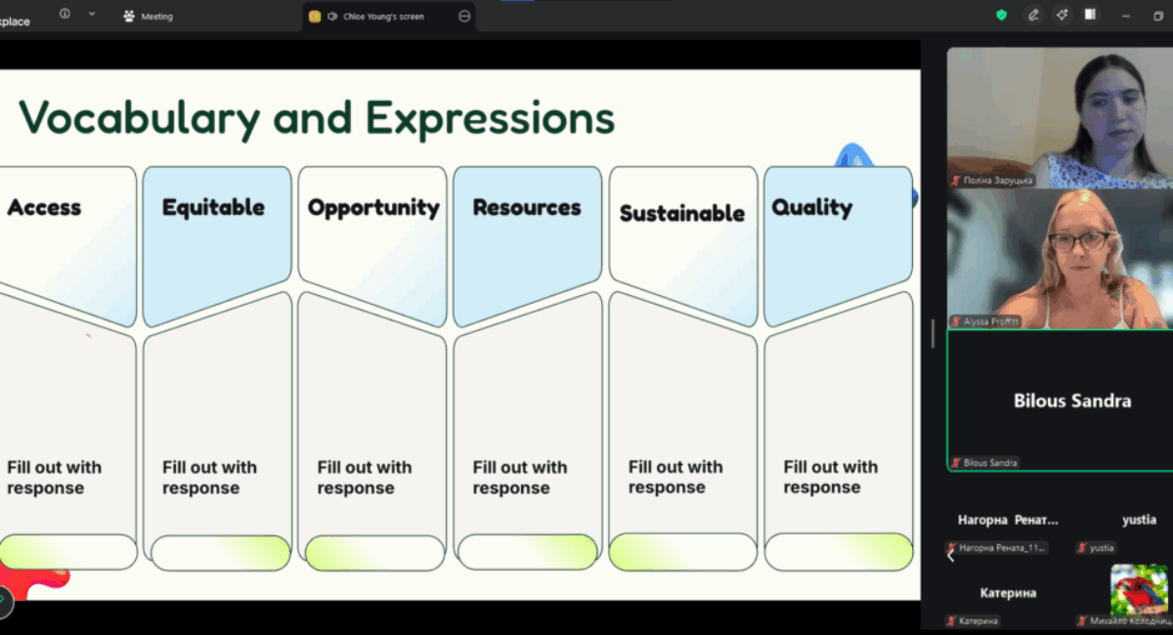Open the Meeting tab
The width and height of the screenshot is (1173, 635).
148,16
